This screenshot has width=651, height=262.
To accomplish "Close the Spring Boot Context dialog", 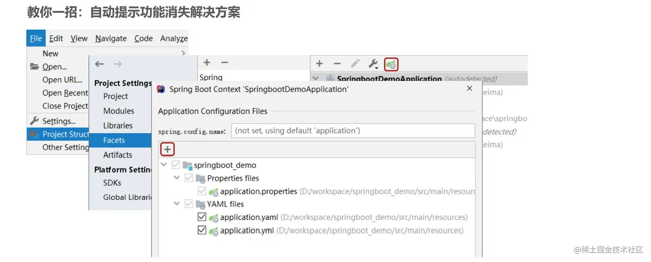I will 469,89.
